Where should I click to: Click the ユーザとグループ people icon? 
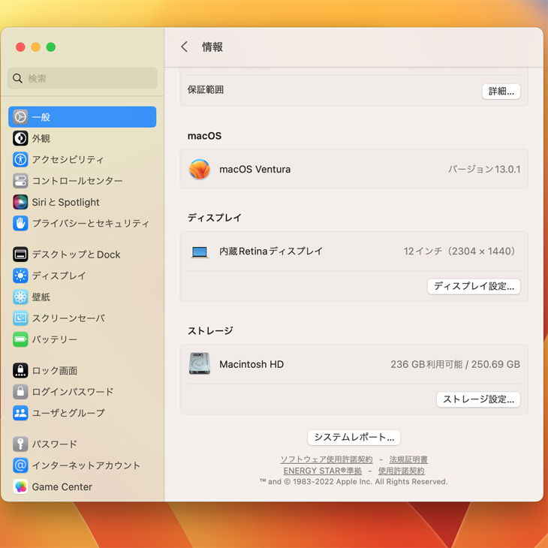click(20, 413)
